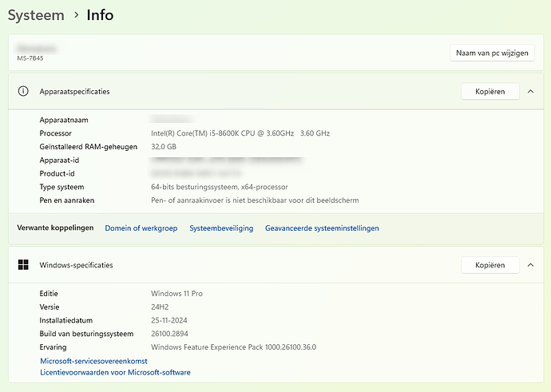Image resolution: width=551 pixels, height=392 pixels.
Task: Click the 26100.2894 build number
Action: coord(170,334)
